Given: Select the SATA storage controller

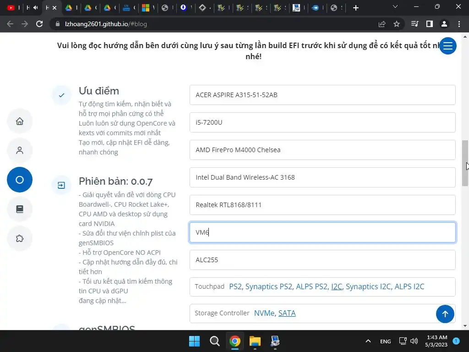Looking at the screenshot, I should coord(287,313).
